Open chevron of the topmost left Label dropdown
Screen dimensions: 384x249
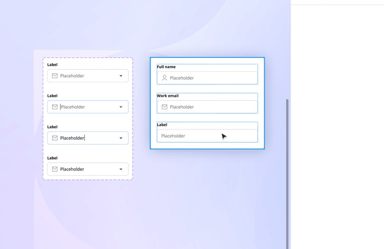[121, 76]
